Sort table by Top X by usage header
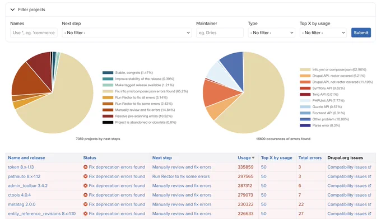 coord(277,158)
